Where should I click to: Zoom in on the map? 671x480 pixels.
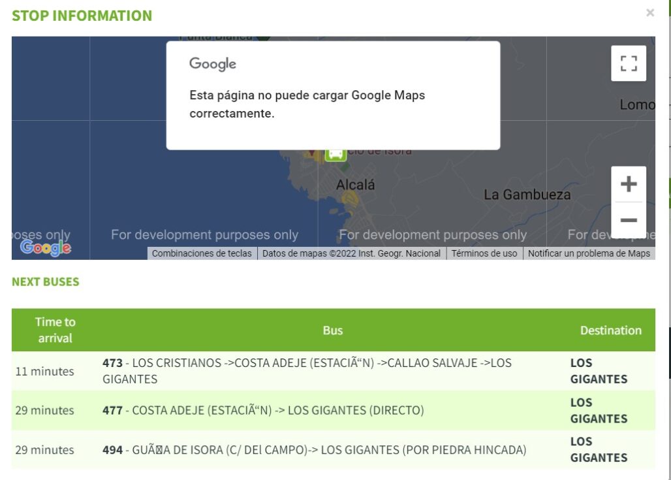628,184
